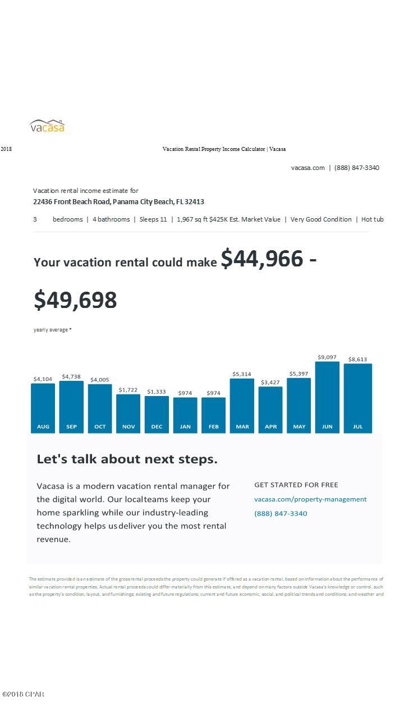Click the JAN income bar
The width and height of the screenshot is (404, 718).
click(185, 415)
